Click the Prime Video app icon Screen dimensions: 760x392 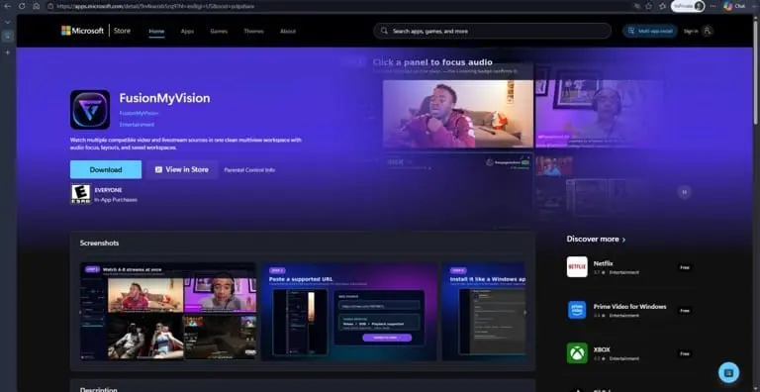[x=577, y=310]
